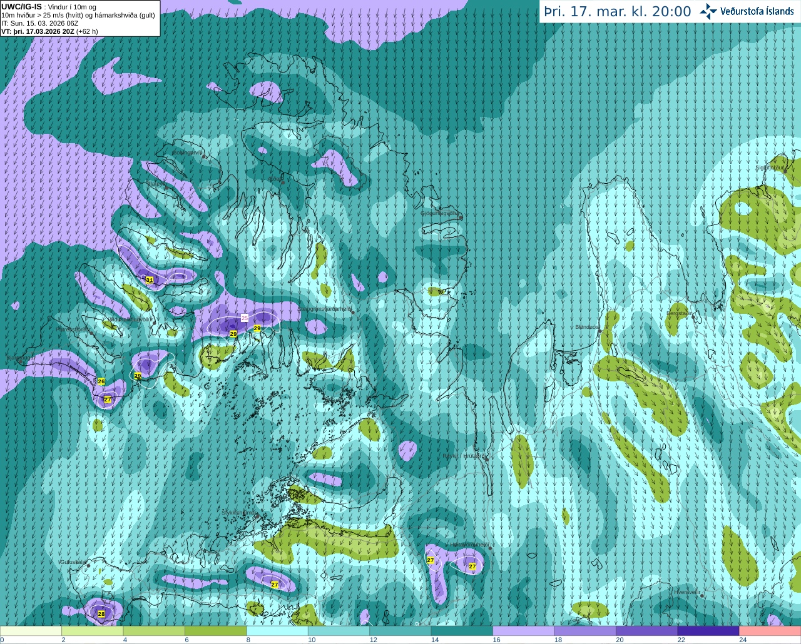Click the Hveravellir station label

coord(686,591)
